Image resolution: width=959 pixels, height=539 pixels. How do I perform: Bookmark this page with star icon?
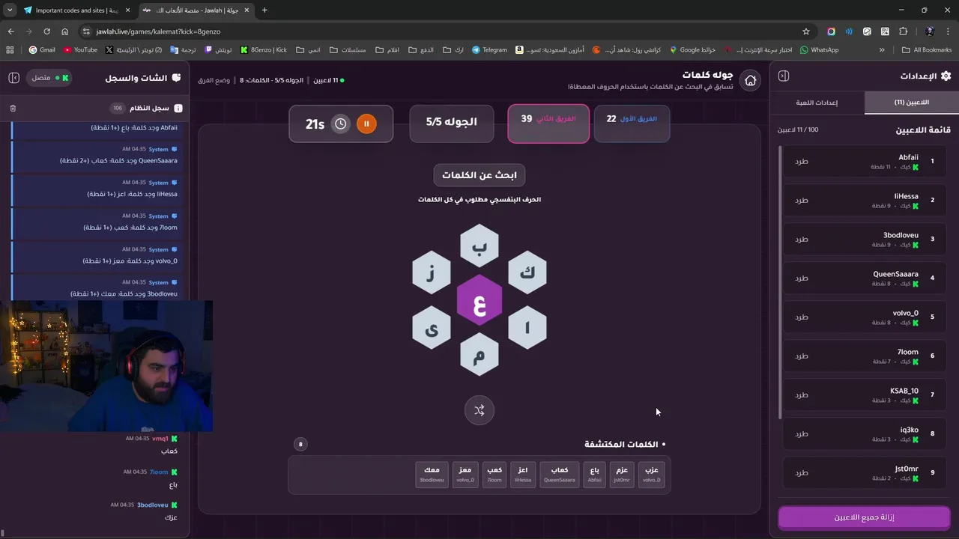tap(806, 31)
